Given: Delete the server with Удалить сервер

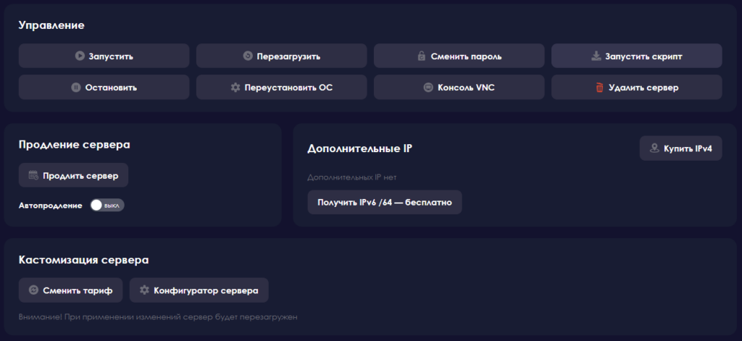Looking at the screenshot, I should [636, 88].
